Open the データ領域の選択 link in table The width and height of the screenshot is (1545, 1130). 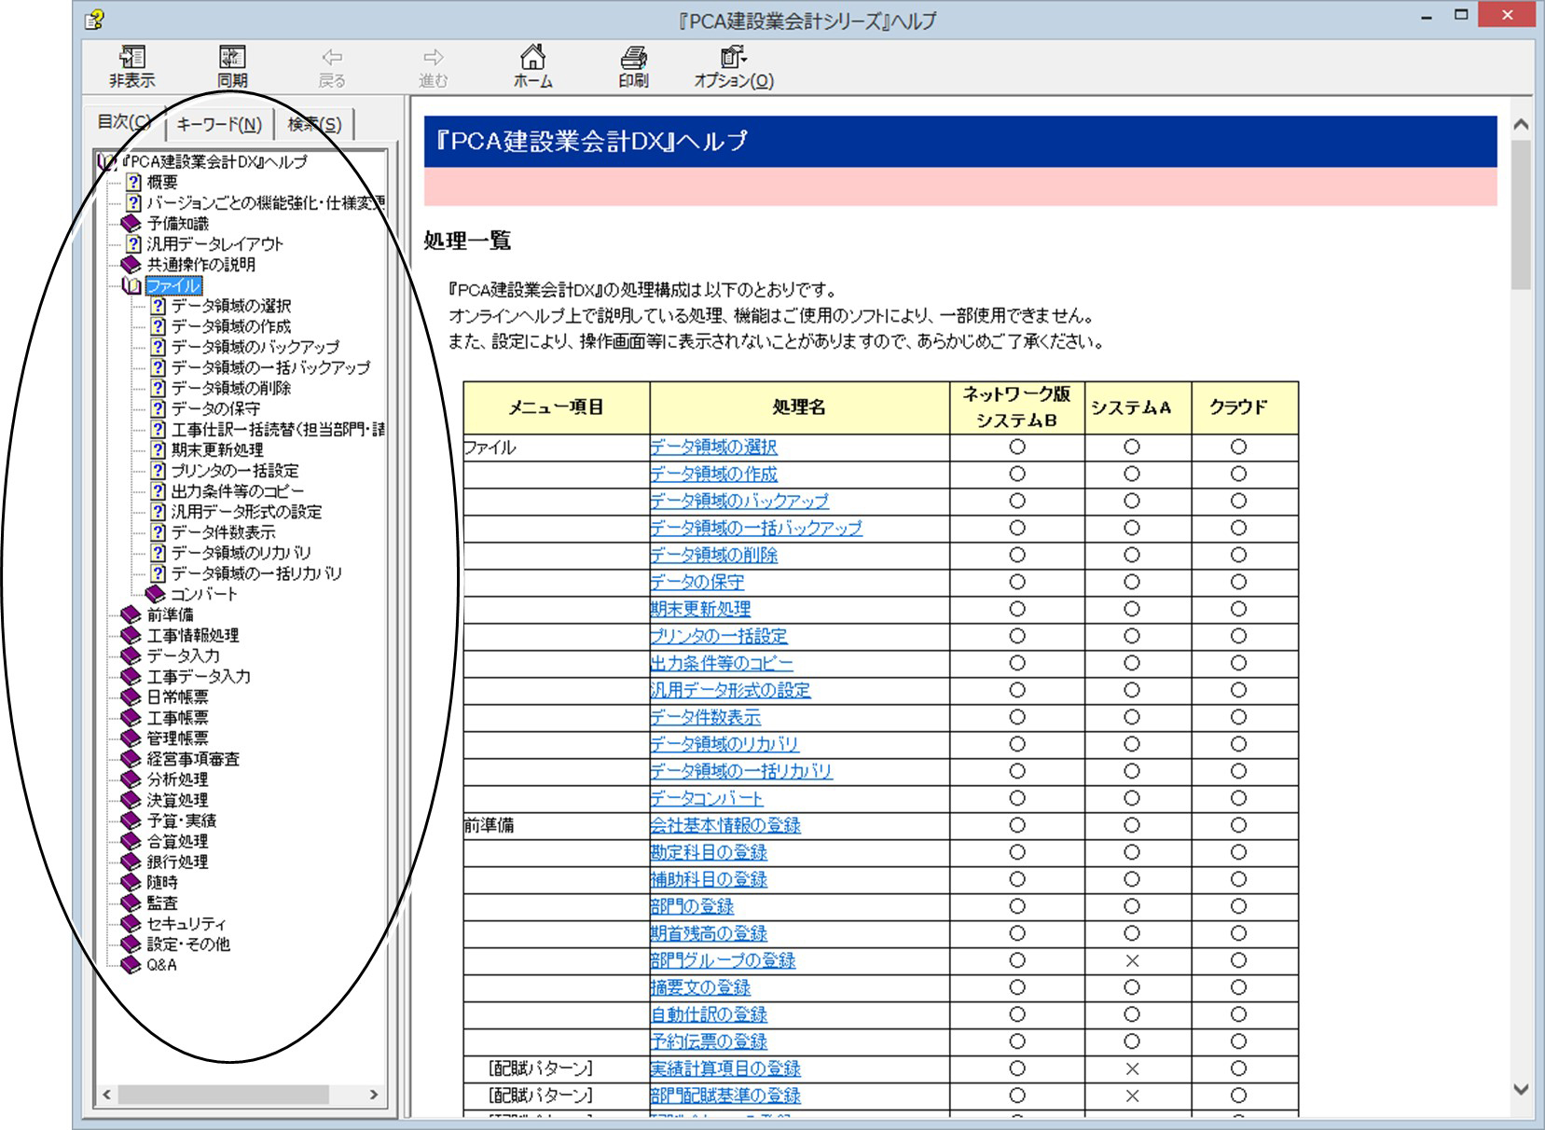click(x=713, y=448)
